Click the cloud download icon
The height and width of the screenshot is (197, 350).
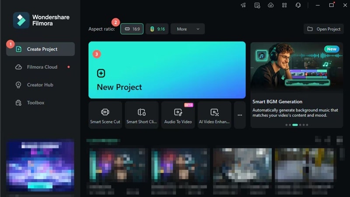pyautogui.click(x=271, y=5)
